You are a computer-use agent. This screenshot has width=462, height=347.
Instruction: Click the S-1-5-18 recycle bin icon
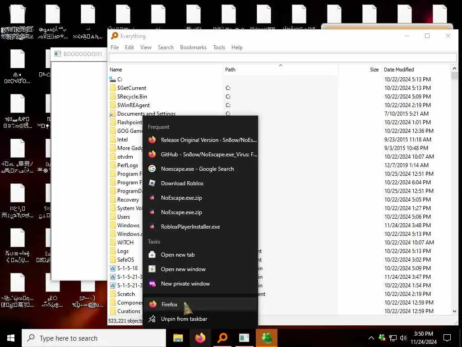[112, 268]
